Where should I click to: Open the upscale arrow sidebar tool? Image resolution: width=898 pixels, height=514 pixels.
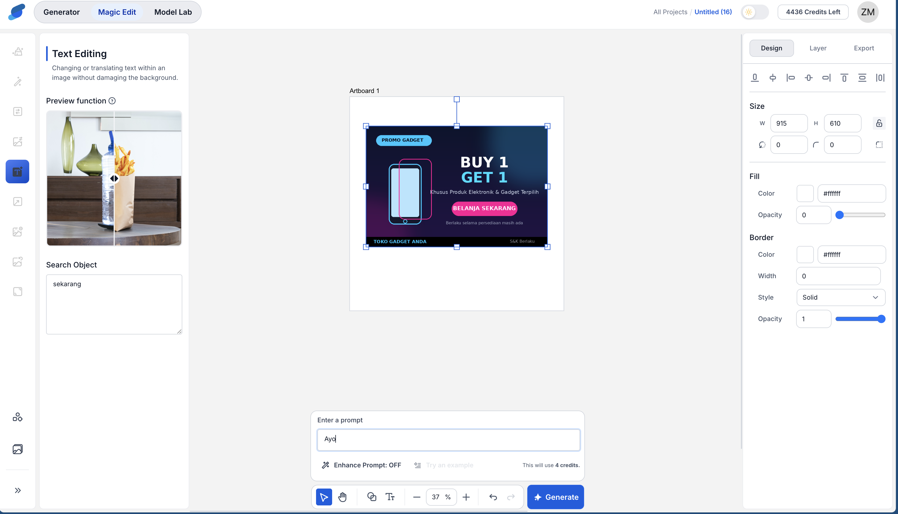[x=18, y=202]
